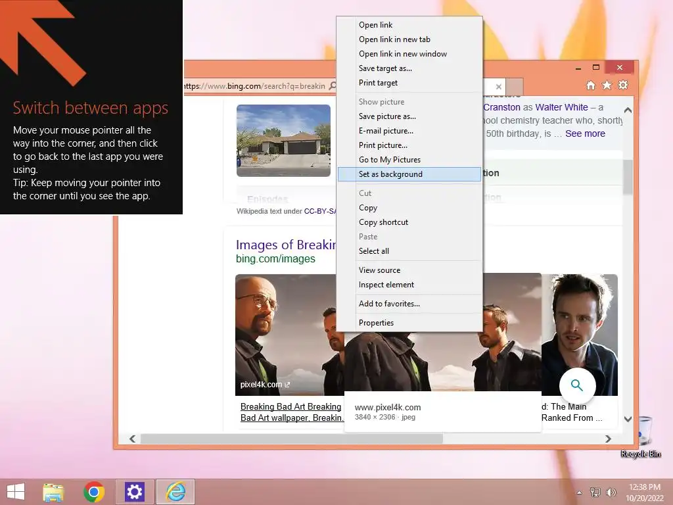Choose Copy from the context menu

pyautogui.click(x=409, y=208)
